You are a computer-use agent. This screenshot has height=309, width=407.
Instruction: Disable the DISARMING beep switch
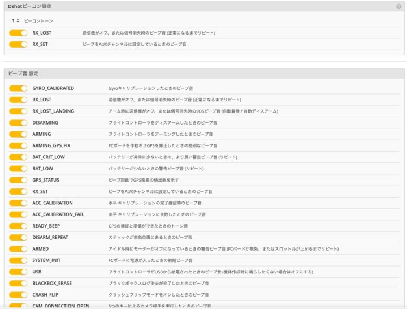click(18, 123)
